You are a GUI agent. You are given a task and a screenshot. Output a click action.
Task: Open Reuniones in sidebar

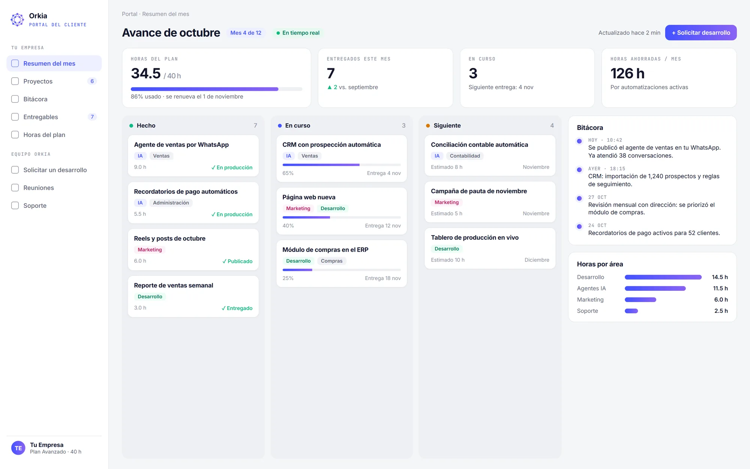(x=54, y=188)
